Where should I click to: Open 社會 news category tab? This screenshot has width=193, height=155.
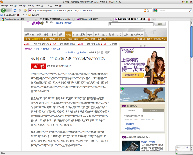[x=46, y=35]
